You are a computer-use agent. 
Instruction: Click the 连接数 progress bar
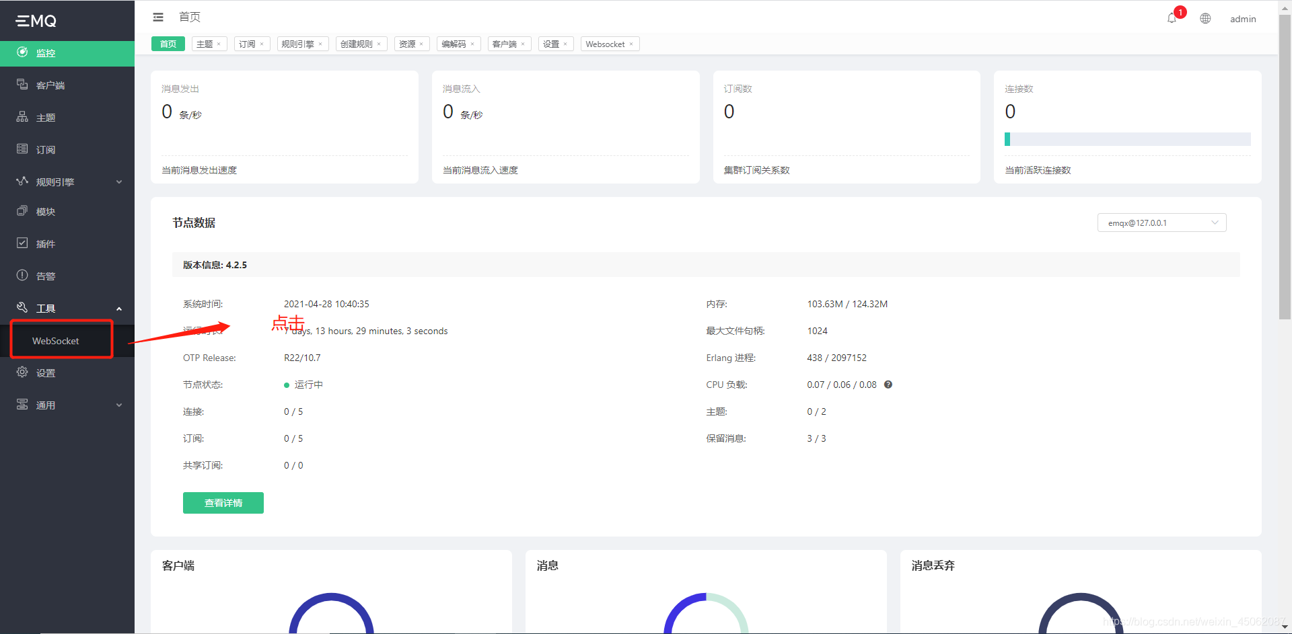1127,139
